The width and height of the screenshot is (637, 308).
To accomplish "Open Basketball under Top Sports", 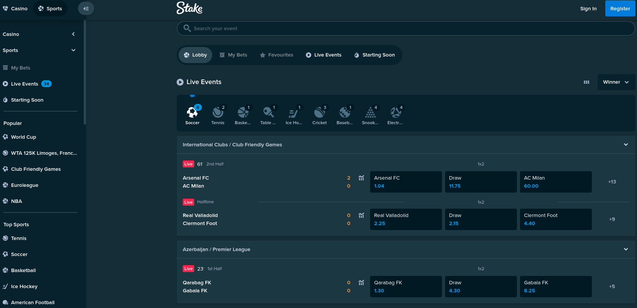I will [19, 271].
